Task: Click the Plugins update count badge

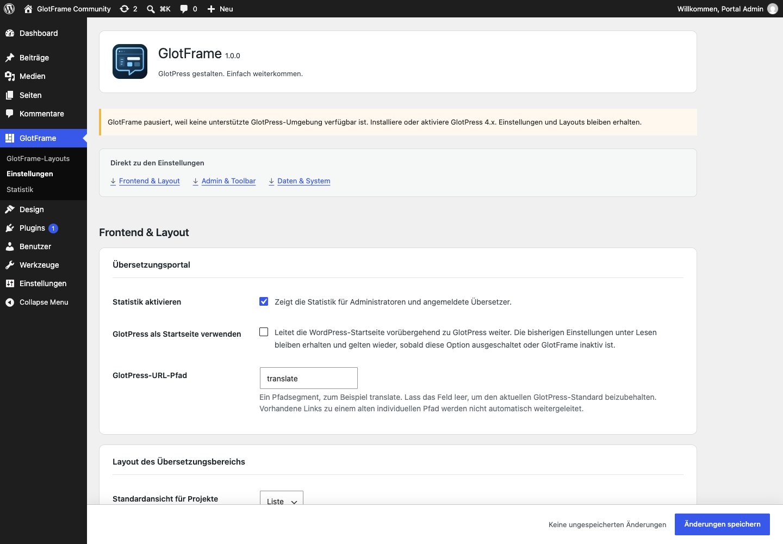Action: tap(53, 228)
